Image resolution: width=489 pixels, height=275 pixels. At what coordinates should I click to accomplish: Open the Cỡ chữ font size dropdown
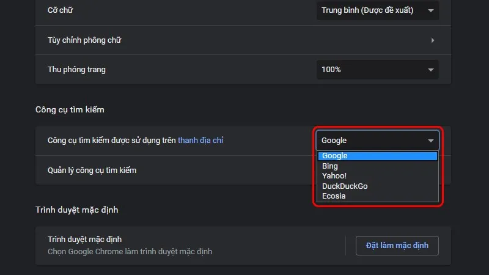pyautogui.click(x=377, y=10)
